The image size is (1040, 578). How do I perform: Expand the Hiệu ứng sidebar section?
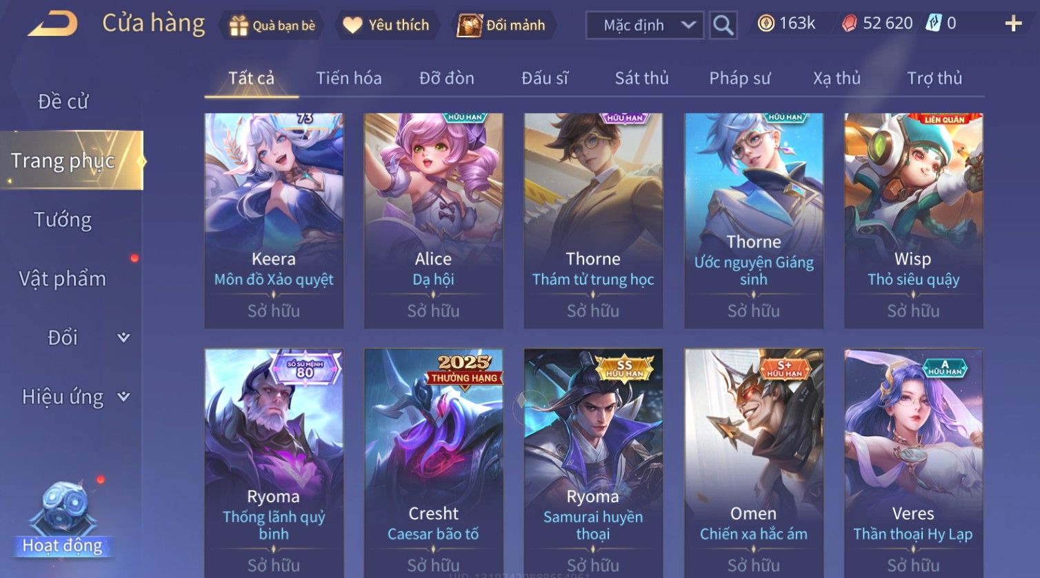(x=123, y=397)
